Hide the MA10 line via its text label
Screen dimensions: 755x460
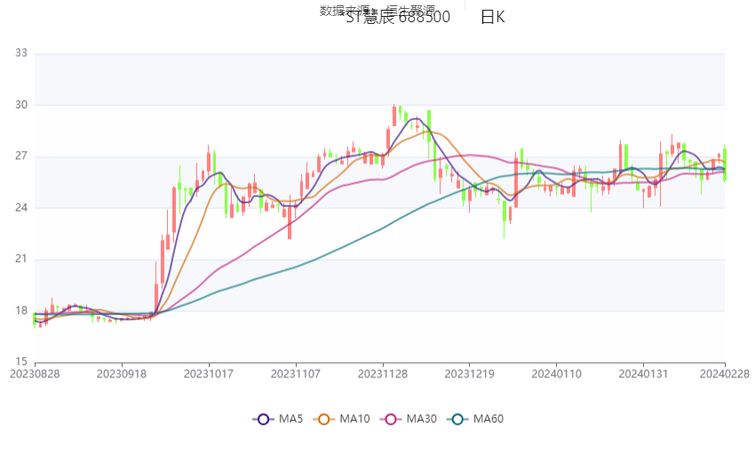click(354, 419)
